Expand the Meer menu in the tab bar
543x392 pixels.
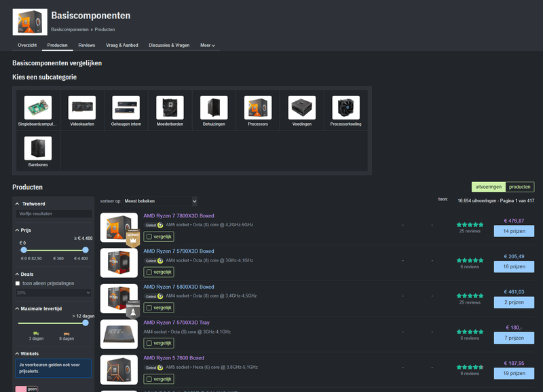[208, 46]
